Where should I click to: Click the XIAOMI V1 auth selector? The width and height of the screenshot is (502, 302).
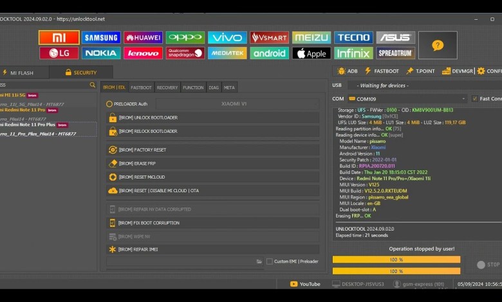237,104
